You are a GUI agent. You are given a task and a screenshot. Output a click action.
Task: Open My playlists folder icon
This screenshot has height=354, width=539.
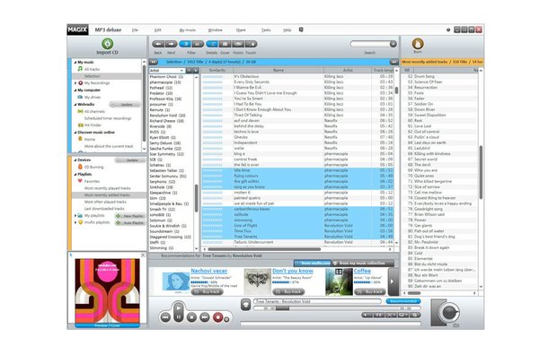click(x=80, y=215)
